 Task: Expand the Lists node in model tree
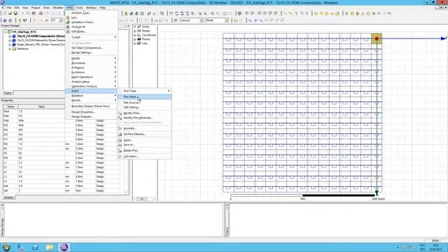[x=135, y=43]
